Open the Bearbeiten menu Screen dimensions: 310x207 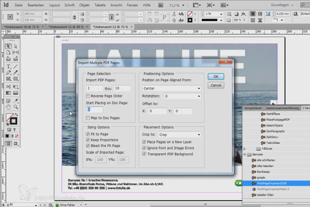point(36,5)
